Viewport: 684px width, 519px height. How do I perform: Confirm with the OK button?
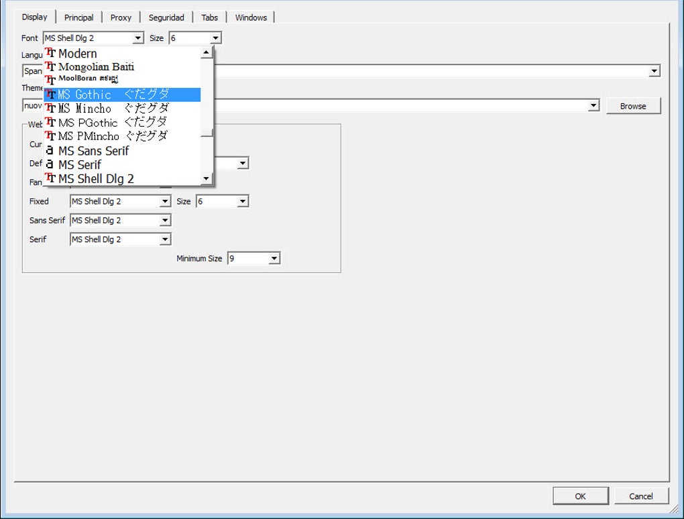pyautogui.click(x=580, y=496)
